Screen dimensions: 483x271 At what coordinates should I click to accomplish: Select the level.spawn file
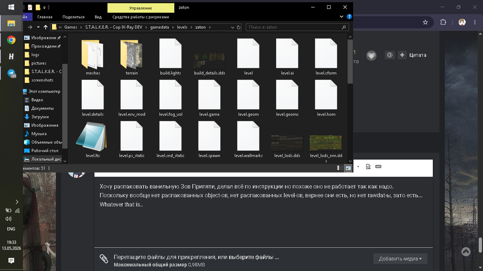(210, 140)
